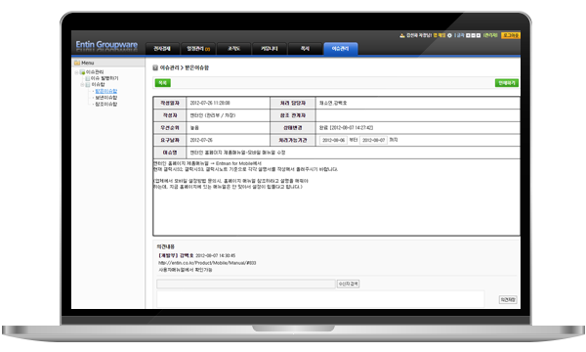The height and width of the screenshot is (352, 586).
Task: Open the entin.co.kr manual link in comments
Action: coord(207,263)
